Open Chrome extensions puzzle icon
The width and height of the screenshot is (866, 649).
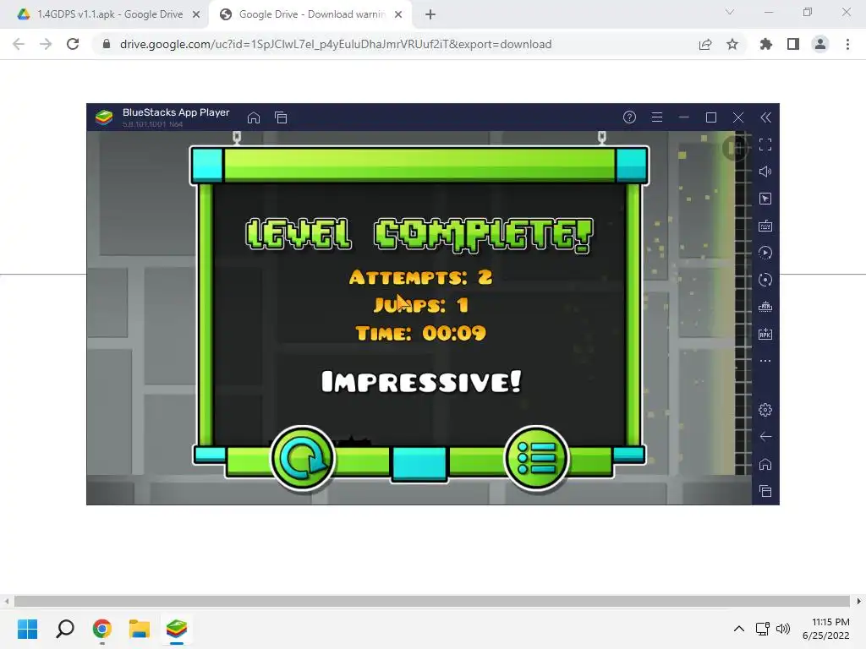[766, 44]
